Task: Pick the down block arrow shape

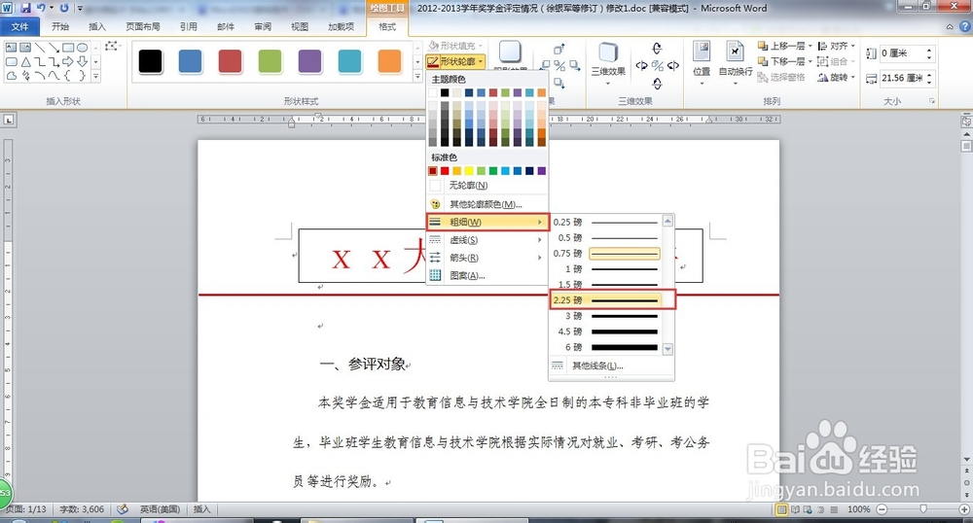Action: pos(82,61)
